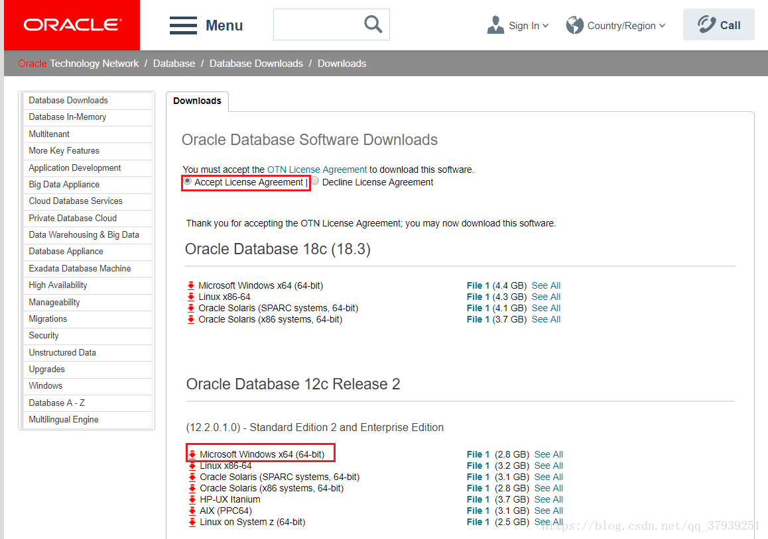
Task: Open Database Downloads in sidebar
Action: 87,100
